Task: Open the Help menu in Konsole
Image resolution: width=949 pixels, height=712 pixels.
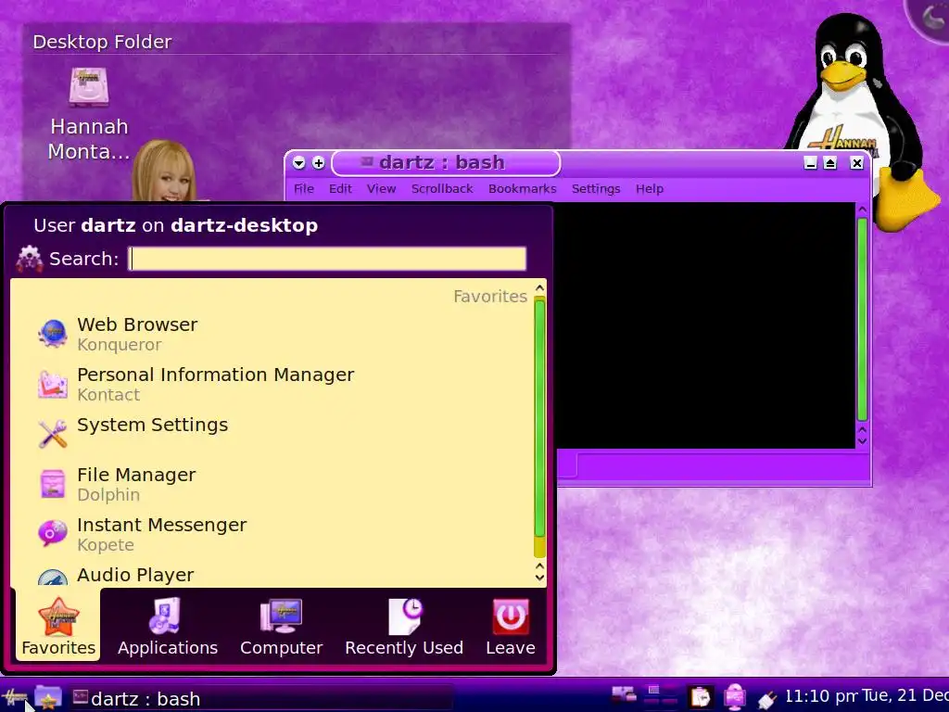Action: (650, 188)
